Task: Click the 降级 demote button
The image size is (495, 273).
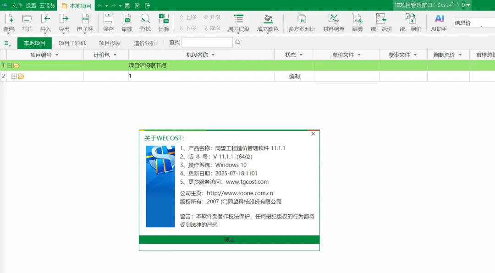Action: point(212,28)
